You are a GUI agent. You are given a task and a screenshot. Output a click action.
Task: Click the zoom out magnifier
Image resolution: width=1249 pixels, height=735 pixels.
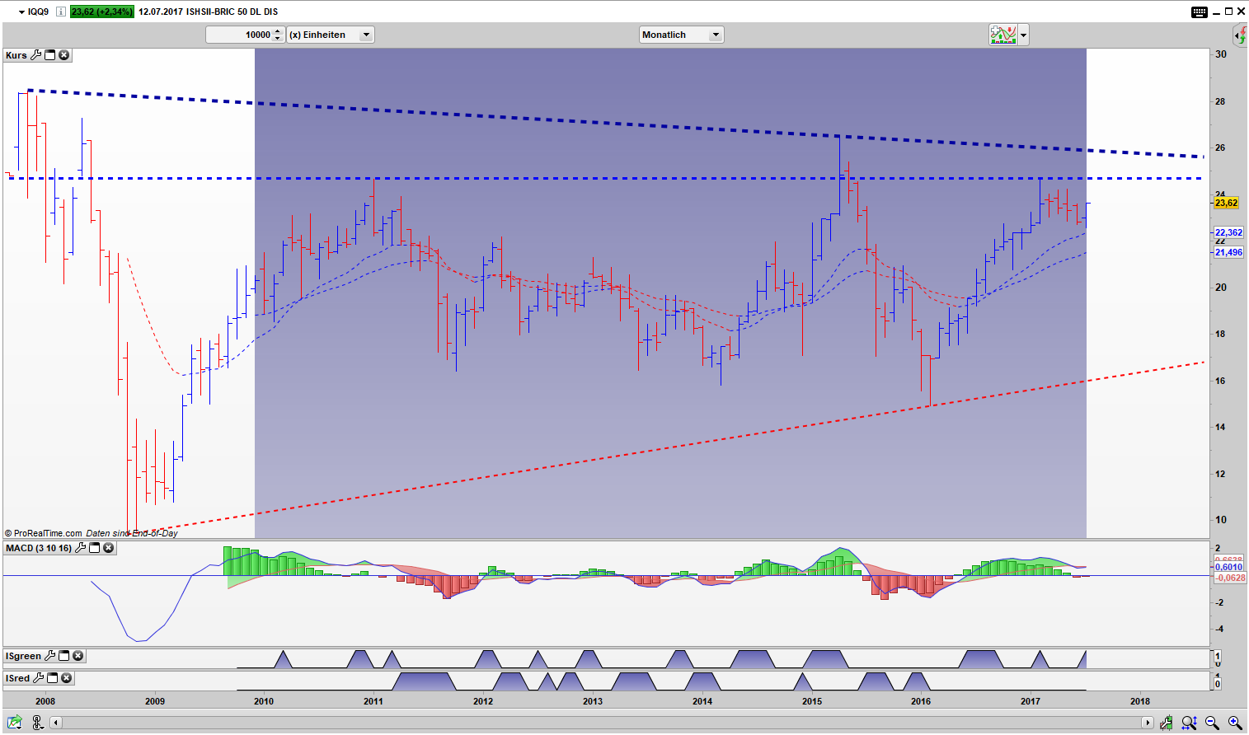click(x=1212, y=723)
